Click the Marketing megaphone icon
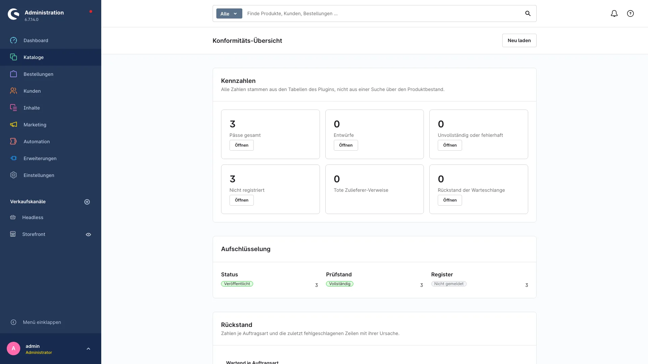Screen dimensions: 648x364 [x=13, y=125]
